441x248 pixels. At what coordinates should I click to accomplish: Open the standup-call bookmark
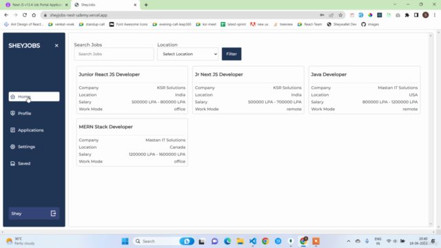92,24
